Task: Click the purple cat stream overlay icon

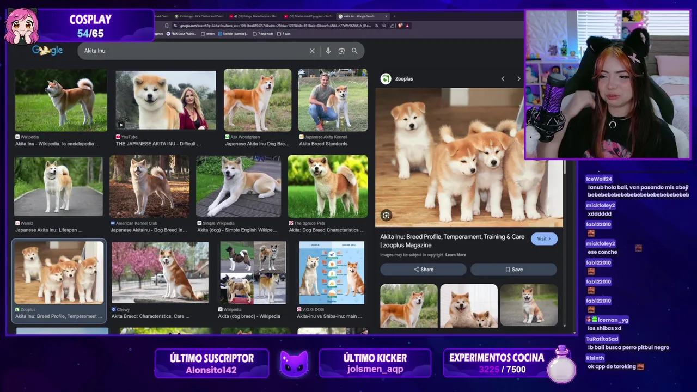Action: 294,363
